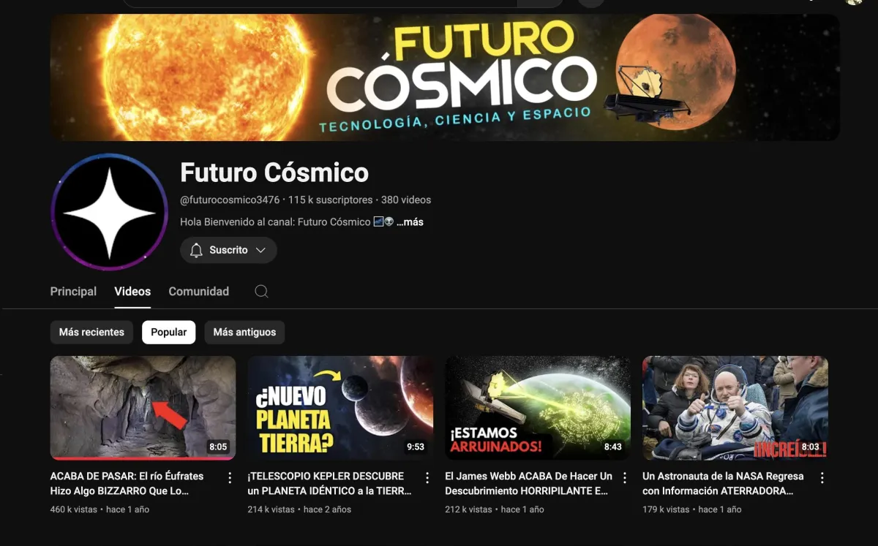Screen dimensions: 878x546
Task: Click the Futuro Cósmico star avatar
Action: point(109,213)
